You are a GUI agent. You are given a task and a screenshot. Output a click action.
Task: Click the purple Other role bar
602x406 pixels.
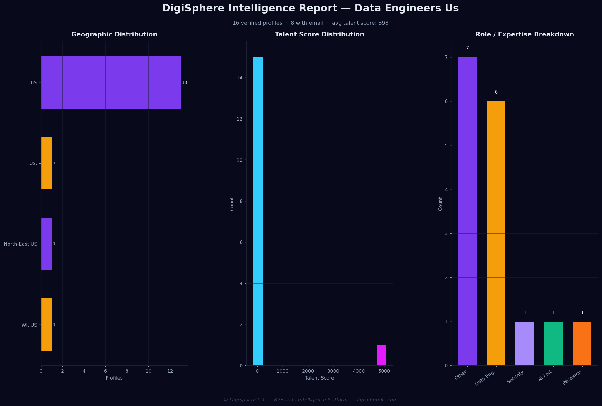[467, 211]
